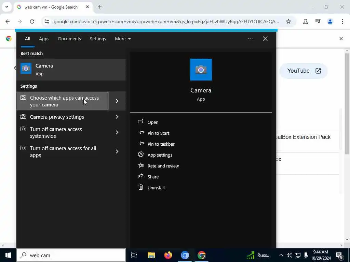Open Camera privacy settings result
Image resolution: width=350 pixels, height=262 pixels.
(63, 117)
